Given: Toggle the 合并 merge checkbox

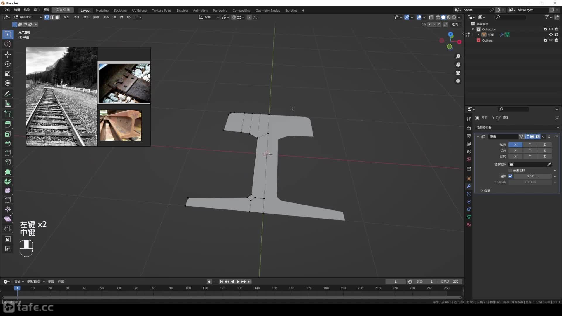Looking at the screenshot, I should [x=510, y=176].
